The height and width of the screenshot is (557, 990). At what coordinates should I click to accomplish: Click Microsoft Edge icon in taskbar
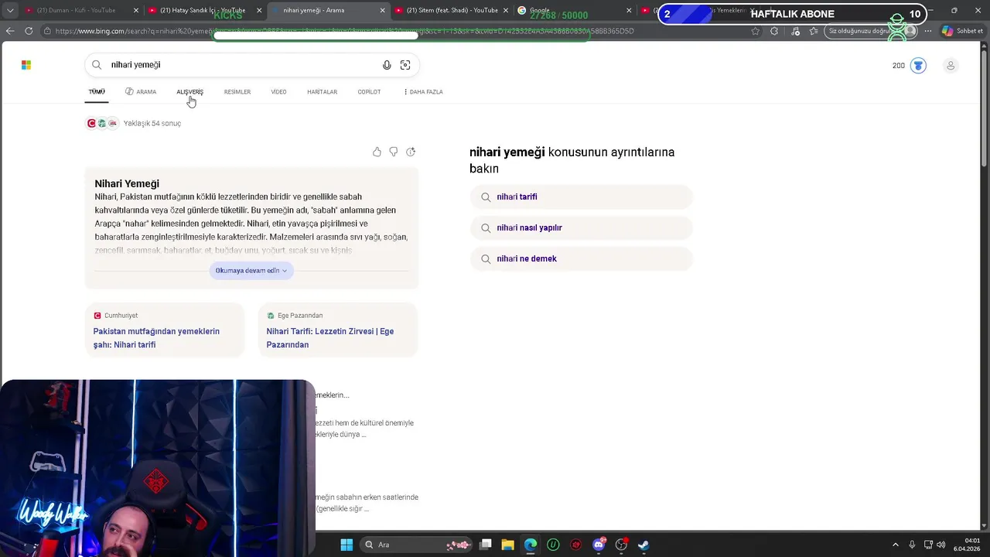tap(531, 545)
